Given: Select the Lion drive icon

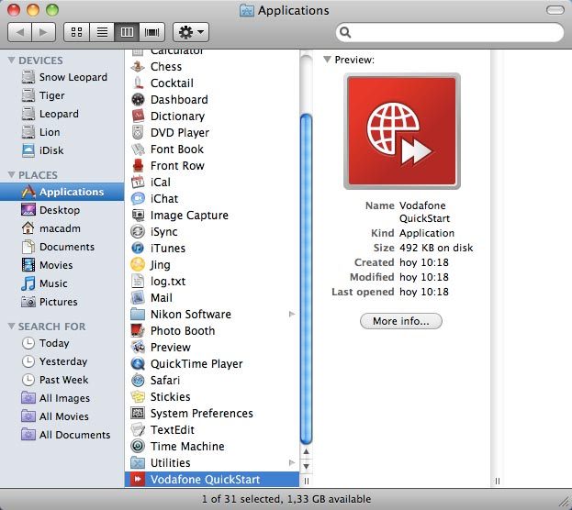Looking at the screenshot, I should pos(28,132).
